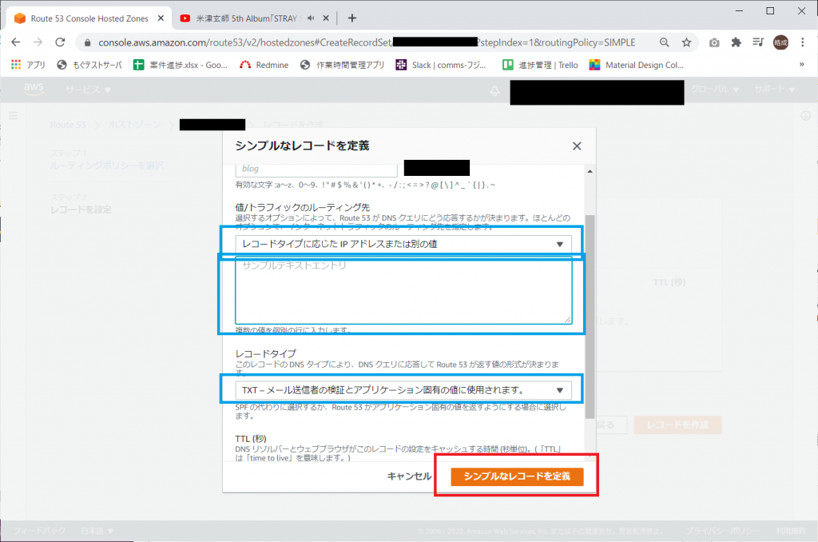Image resolution: width=818 pixels, height=542 pixels.
Task: Click the プライバシーポリシー footer link
Action: pos(722,531)
